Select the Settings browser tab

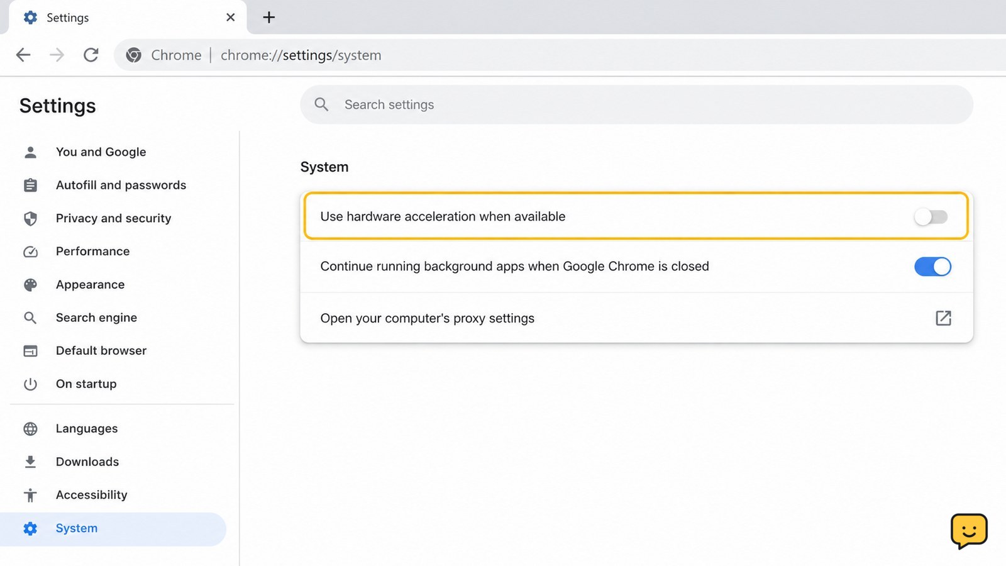[x=128, y=18]
